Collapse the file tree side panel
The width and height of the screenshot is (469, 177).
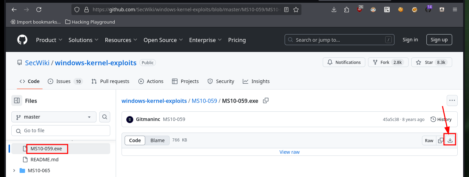[x=16, y=100]
